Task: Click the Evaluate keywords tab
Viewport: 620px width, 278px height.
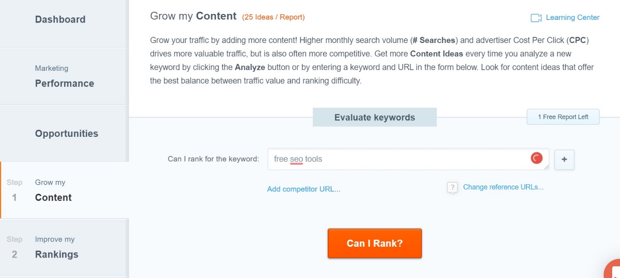Action: click(375, 117)
